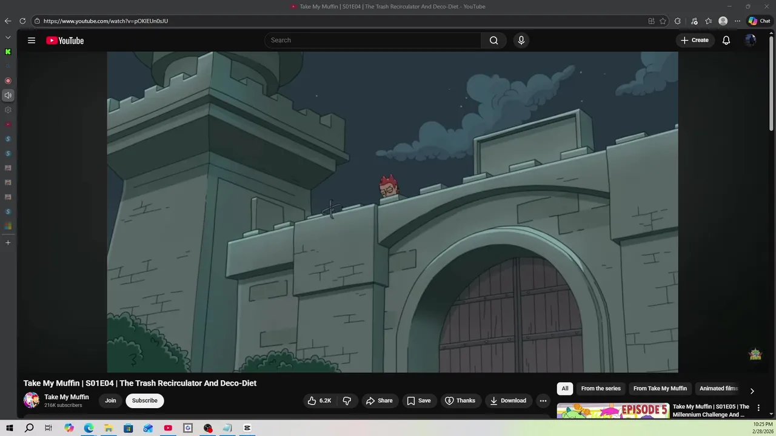Image resolution: width=776 pixels, height=436 pixels.
Task: Go back with the browser arrow
Action: point(8,21)
